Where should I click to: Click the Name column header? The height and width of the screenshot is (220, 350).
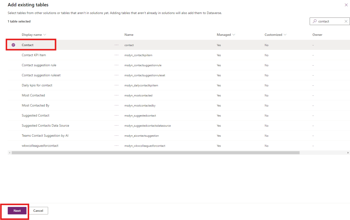[x=129, y=35]
